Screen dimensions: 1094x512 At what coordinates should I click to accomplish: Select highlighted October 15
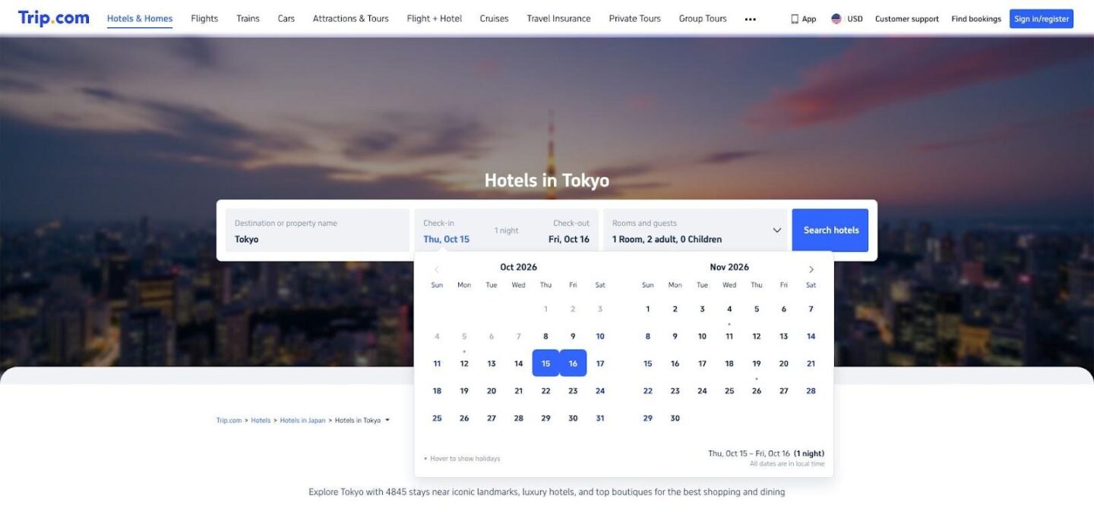pyautogui.click(x=545, y=364)
